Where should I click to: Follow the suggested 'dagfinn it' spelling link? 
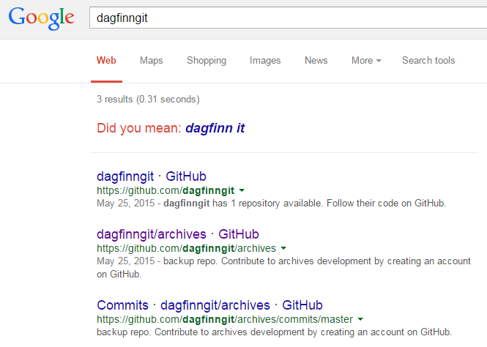tap(215, 128)
